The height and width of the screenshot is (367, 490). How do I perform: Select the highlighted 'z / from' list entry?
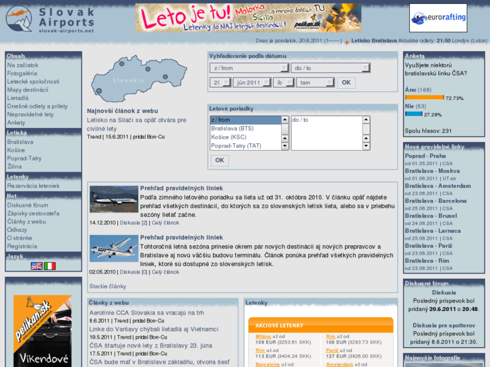tap(246, 120)
